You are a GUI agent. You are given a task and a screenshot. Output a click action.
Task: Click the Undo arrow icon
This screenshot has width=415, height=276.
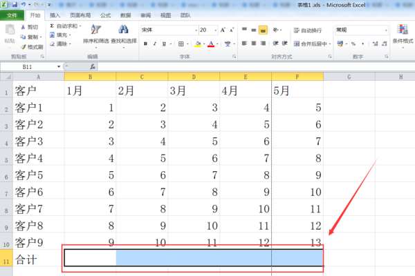pyautogui.click(x=24, y=5)
